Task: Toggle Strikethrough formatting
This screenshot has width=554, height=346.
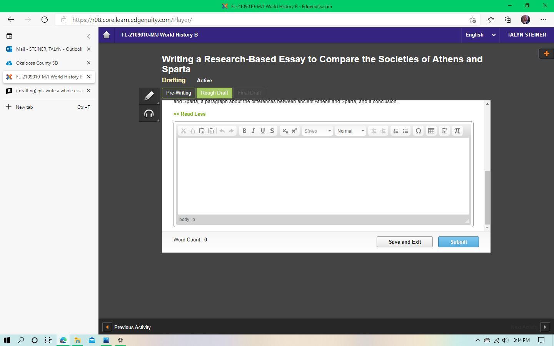Action: click(x=272, y=131)
